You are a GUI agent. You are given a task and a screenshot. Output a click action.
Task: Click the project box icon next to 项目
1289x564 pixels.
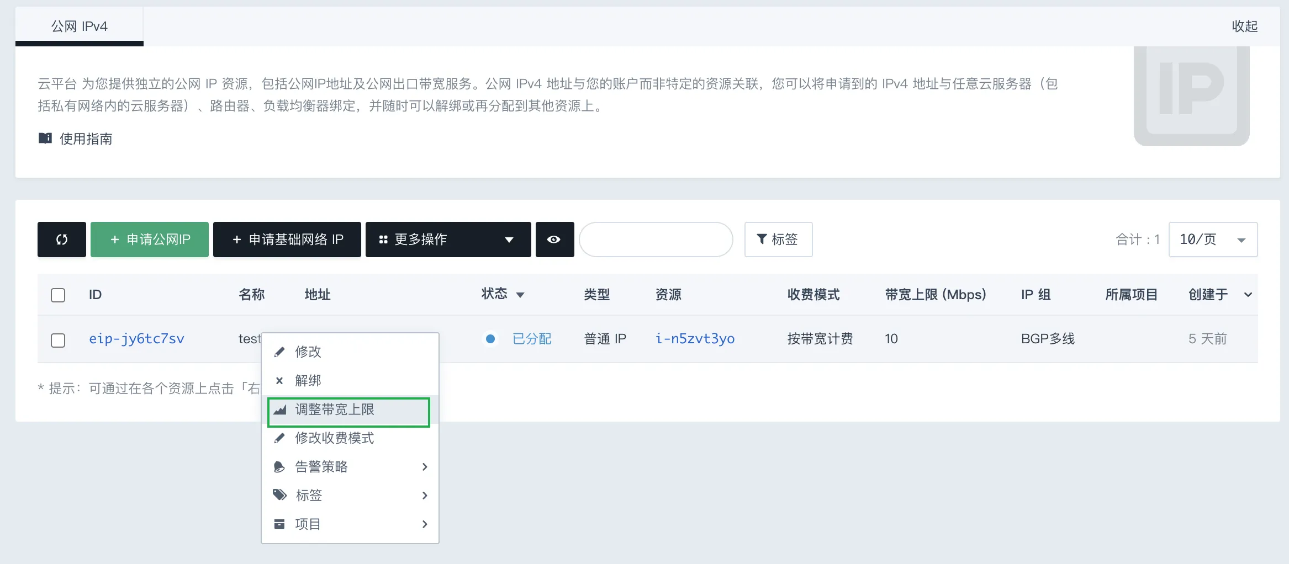point(280,524)
